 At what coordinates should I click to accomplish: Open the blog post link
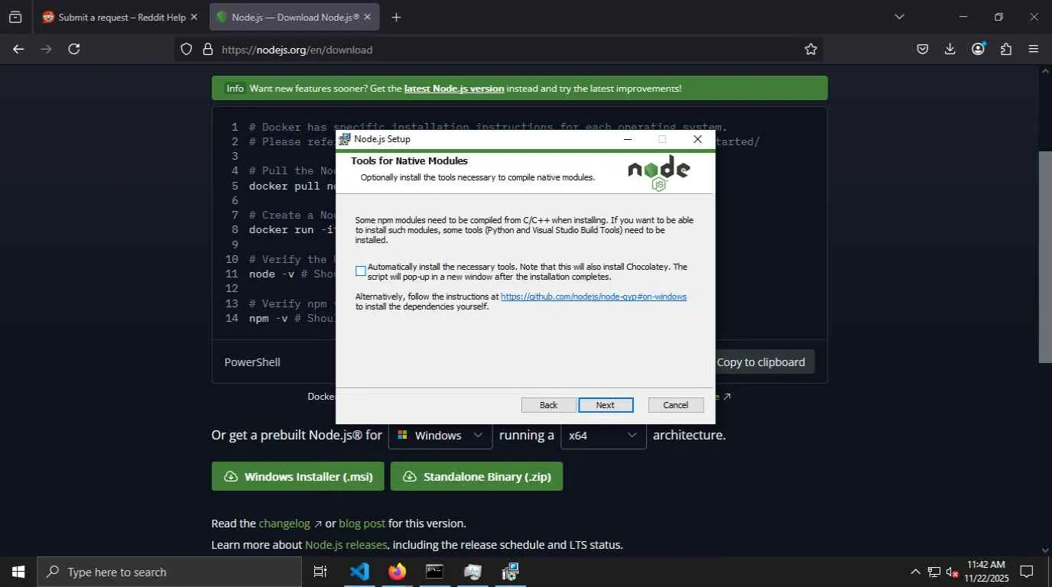[x=362, y=524]
